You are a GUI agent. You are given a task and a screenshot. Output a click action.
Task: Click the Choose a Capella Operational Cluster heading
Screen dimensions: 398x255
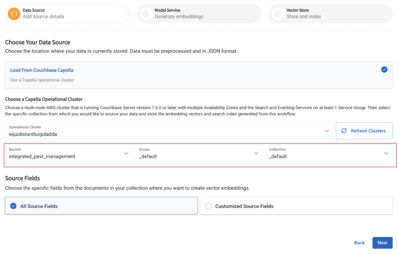(44, 99)
